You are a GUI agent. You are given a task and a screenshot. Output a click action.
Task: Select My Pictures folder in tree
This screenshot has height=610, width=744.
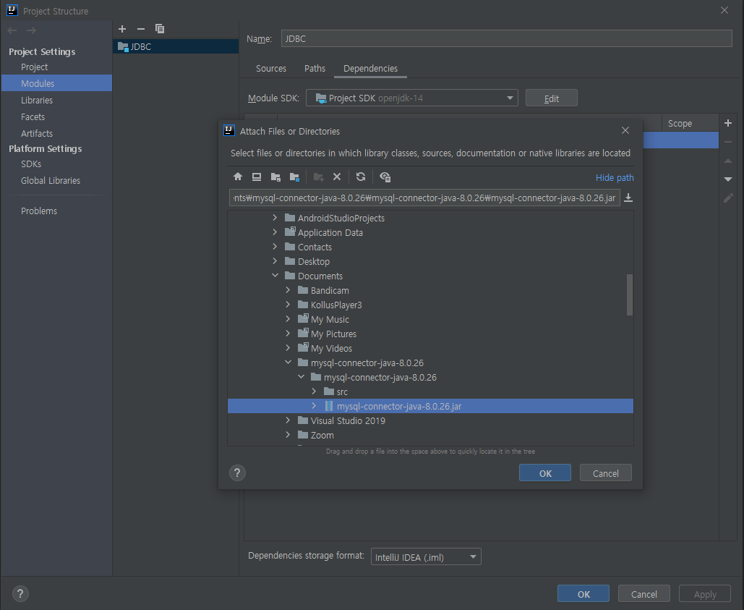[x=333, y=334]
